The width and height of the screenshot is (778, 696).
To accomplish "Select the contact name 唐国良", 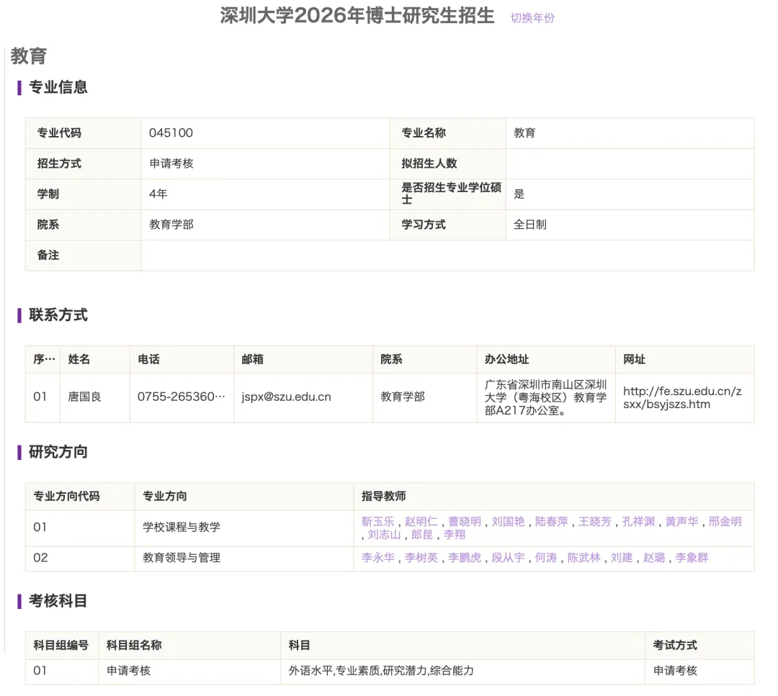I will click(x=84, y=397).
